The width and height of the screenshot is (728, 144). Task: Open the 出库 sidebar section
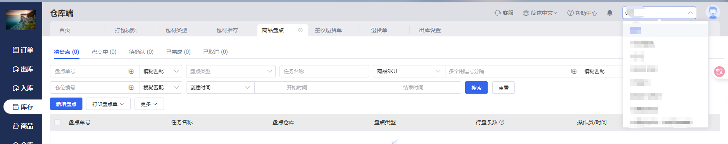[22, 69]
